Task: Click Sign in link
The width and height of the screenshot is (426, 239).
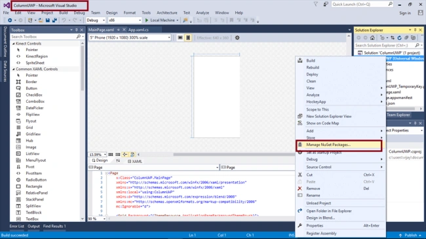Action: (x=405, y=13)
